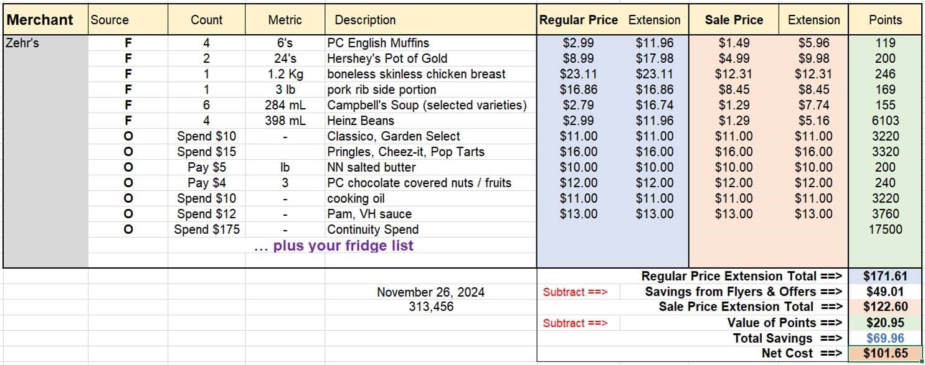Select the Value of Points $20.95 cell
This screenshot has width=925, height=365.
(x=885, y=323)
